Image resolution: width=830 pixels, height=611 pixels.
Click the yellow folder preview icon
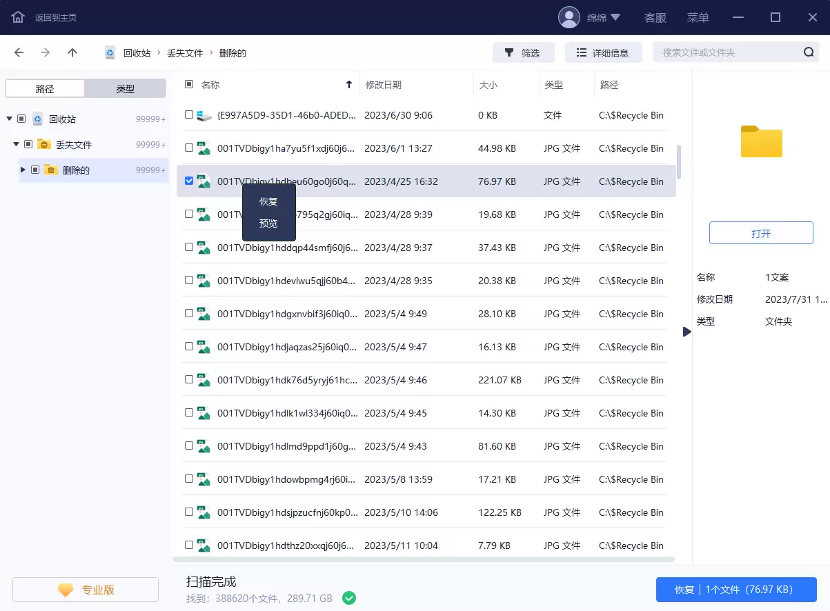[x=761, y=141]
